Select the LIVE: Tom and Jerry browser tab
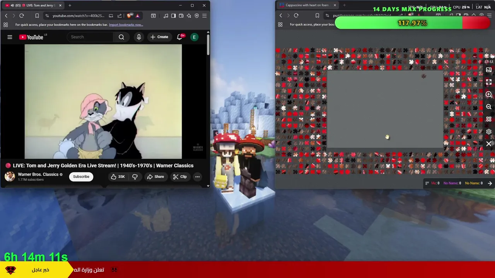This screenshot has width=495, height=278. (x=34, y=5)
